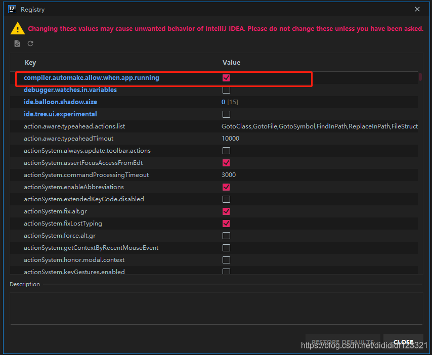Screen dimensions: 432x355
Task: Check actionSystem.getContextByRecentMouseEvent checkbox
Action: point(226,248)
